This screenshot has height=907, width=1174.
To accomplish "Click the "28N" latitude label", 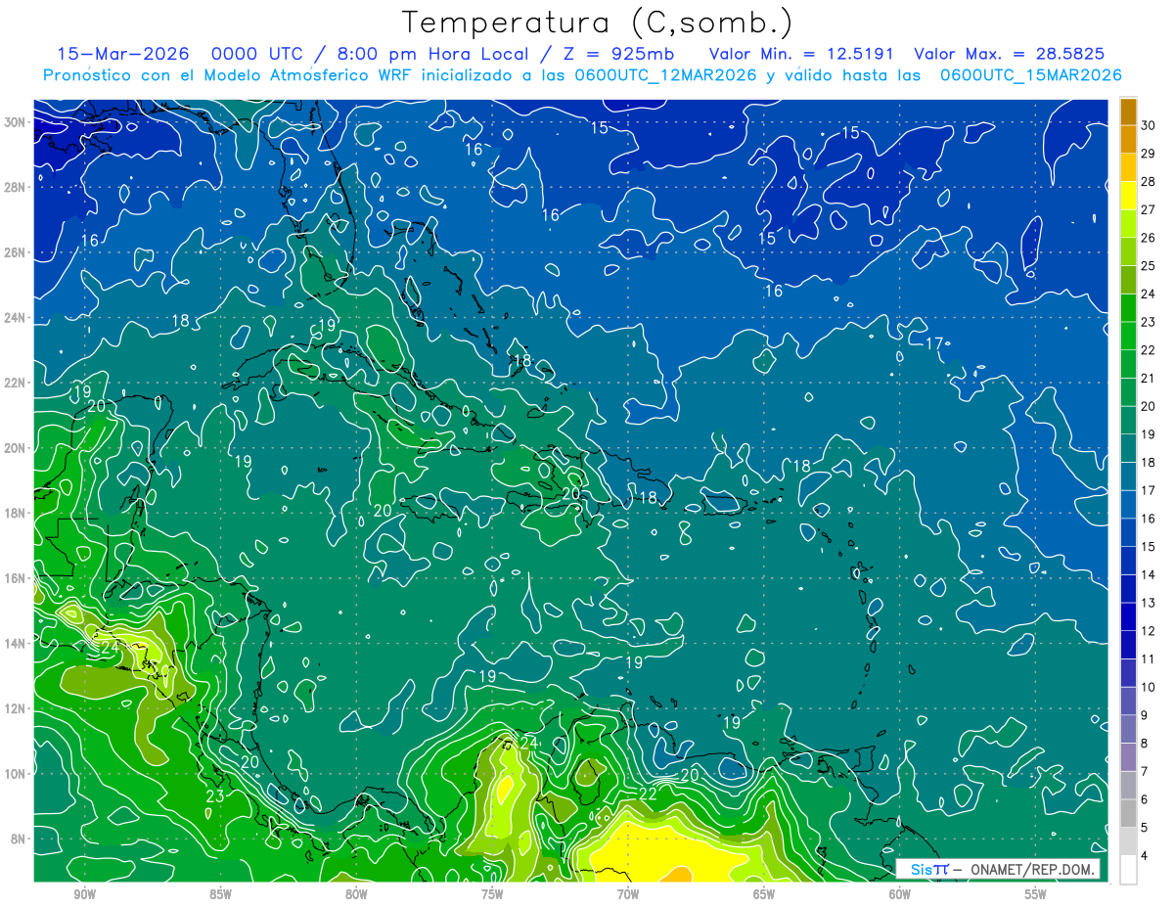I will (17, 187).
